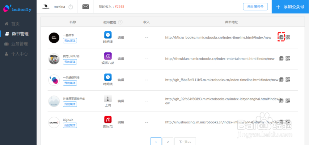
Task: Go to 首页 in the sidebar
Action: click(x=12, y=24)
